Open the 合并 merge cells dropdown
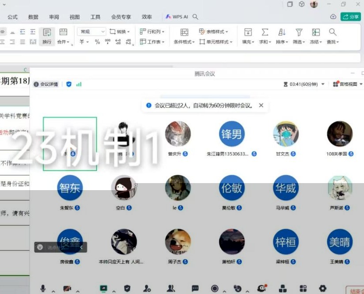364x294 pixels. point(63,36)
